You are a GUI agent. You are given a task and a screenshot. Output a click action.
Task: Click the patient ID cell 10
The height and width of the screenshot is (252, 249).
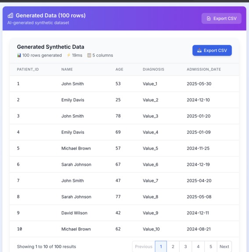click(20, 229)
